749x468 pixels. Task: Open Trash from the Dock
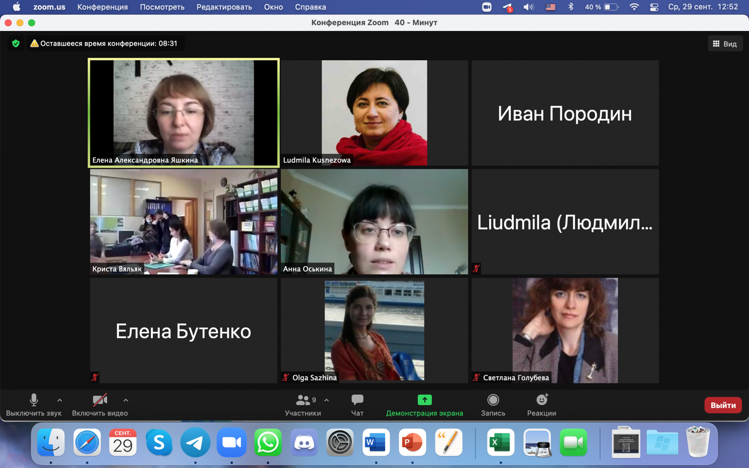pos(698,442)
